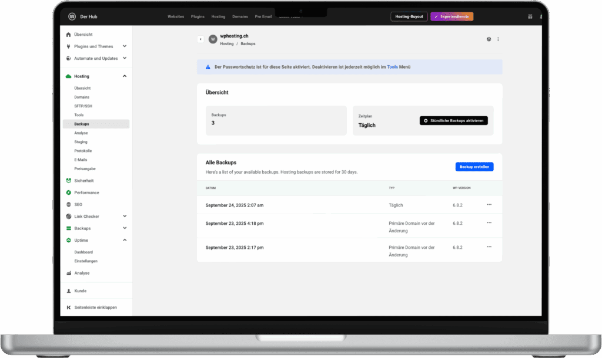Click the Link Checker icon

coord(68,216)
